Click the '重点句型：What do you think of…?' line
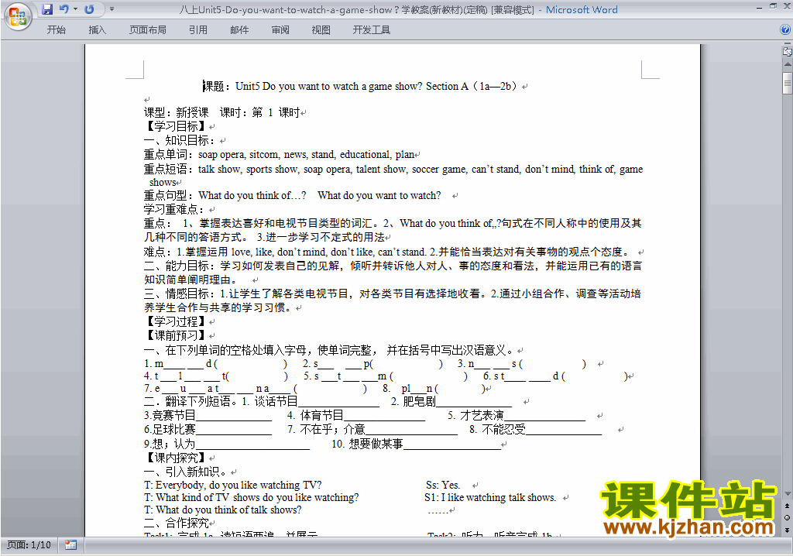Image resolution: width=793 pixels, height=556 pixels. click(x=292, y=195)
